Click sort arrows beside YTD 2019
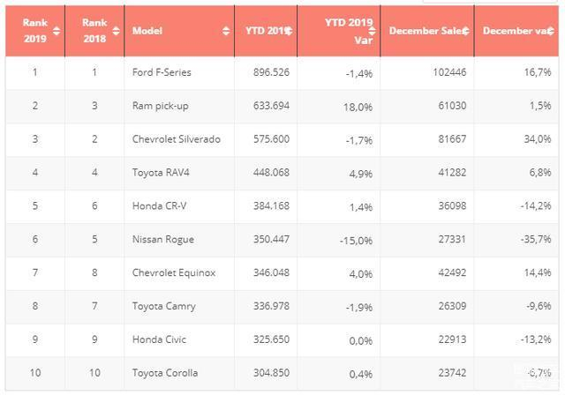The height and width of the screenshot is (395, 565). [x=290, y=31]
